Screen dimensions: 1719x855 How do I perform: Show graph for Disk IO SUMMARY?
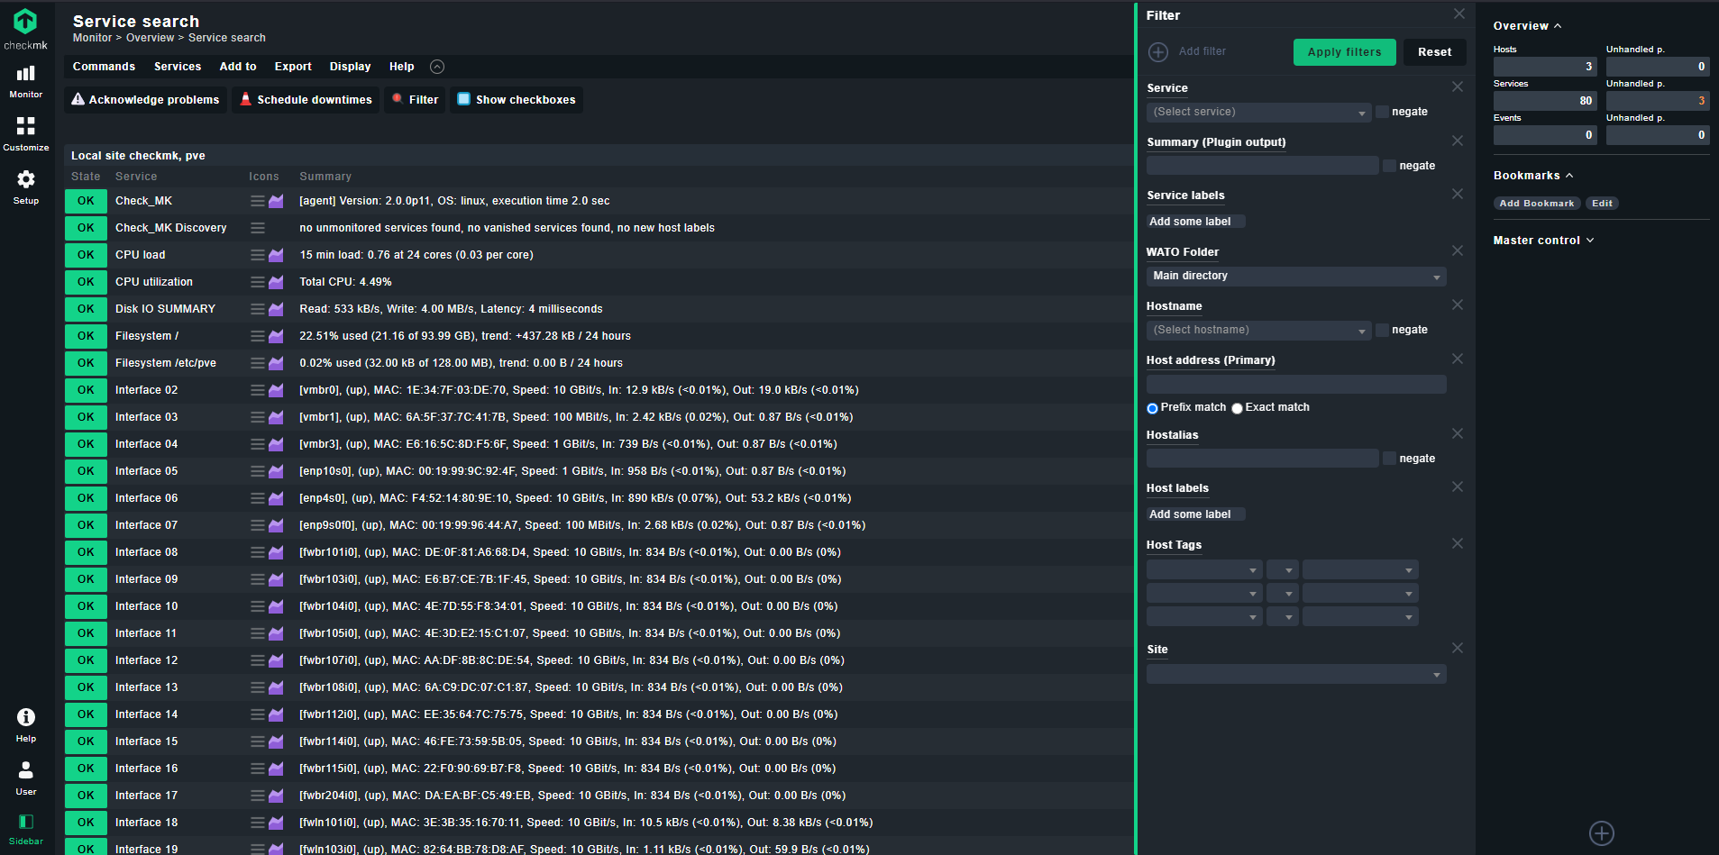click(276, 309)
